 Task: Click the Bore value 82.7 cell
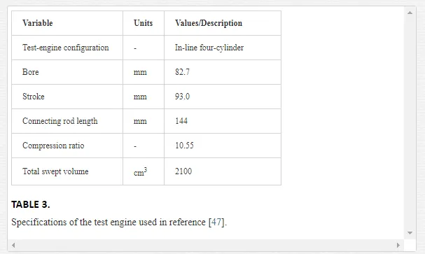pos(223,72)
